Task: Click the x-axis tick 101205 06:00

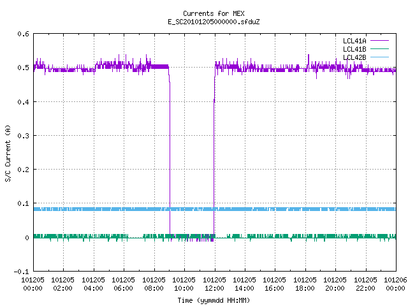Action: pyautogui.click(x=123, y=284)
